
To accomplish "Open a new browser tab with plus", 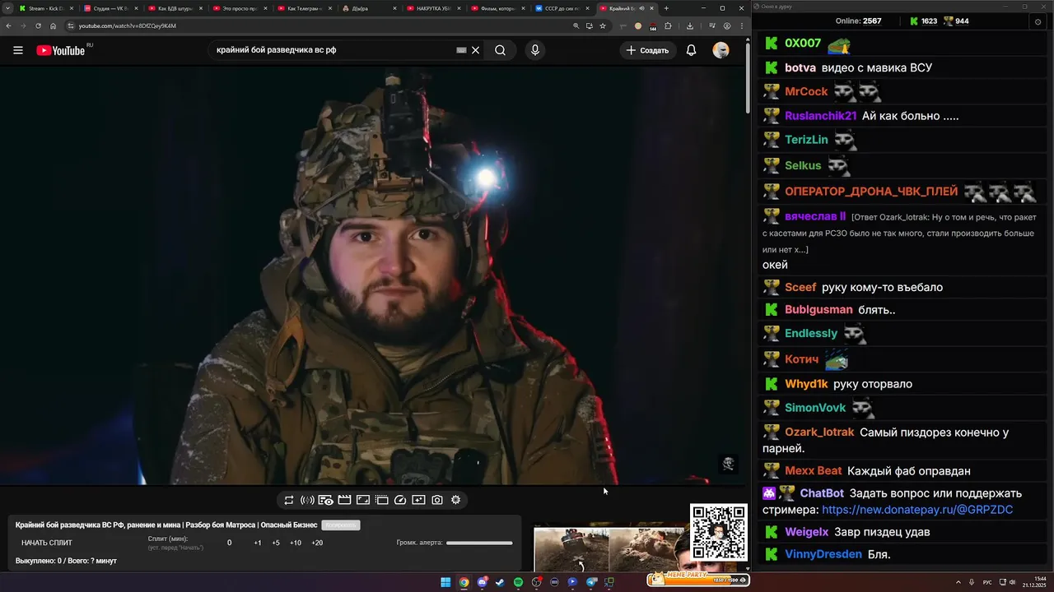I will pos(666,8).
